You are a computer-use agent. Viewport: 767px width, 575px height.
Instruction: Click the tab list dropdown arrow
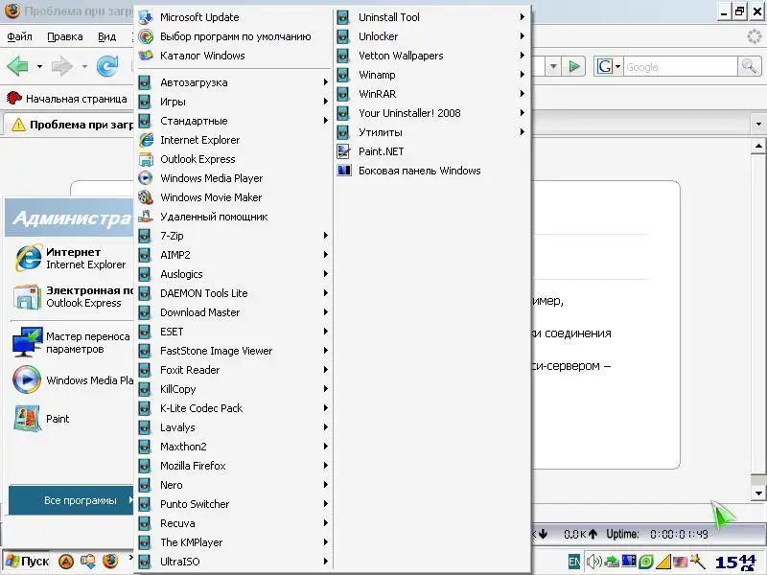tap(758, 125)
